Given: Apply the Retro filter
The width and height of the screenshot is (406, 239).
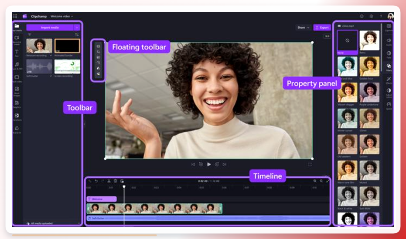Looking at the screenshot, I should (x=369, y=40).
